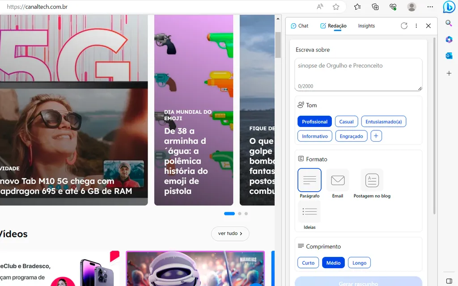
Task: Select the second carousel dot
Action: (x=239, y=214)
